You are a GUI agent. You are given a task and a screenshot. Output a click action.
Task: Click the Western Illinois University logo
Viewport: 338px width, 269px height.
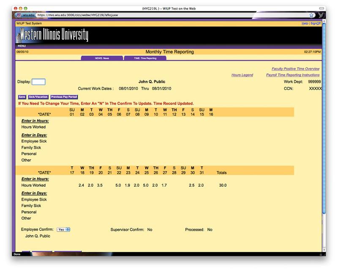[x=52, y=35]
